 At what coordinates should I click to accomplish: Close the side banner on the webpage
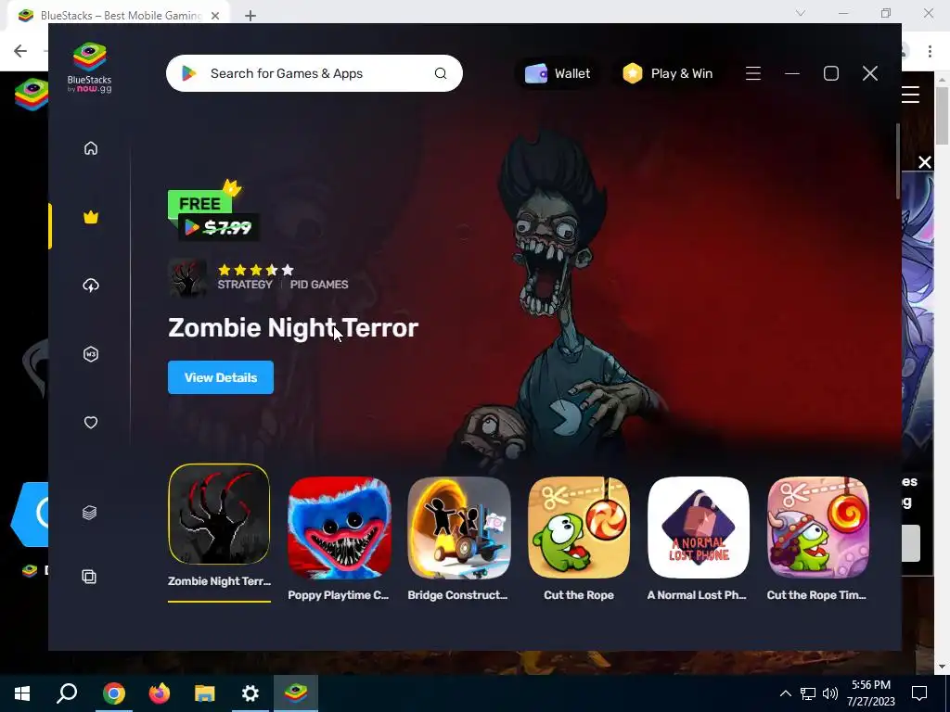tap(925, 162)
